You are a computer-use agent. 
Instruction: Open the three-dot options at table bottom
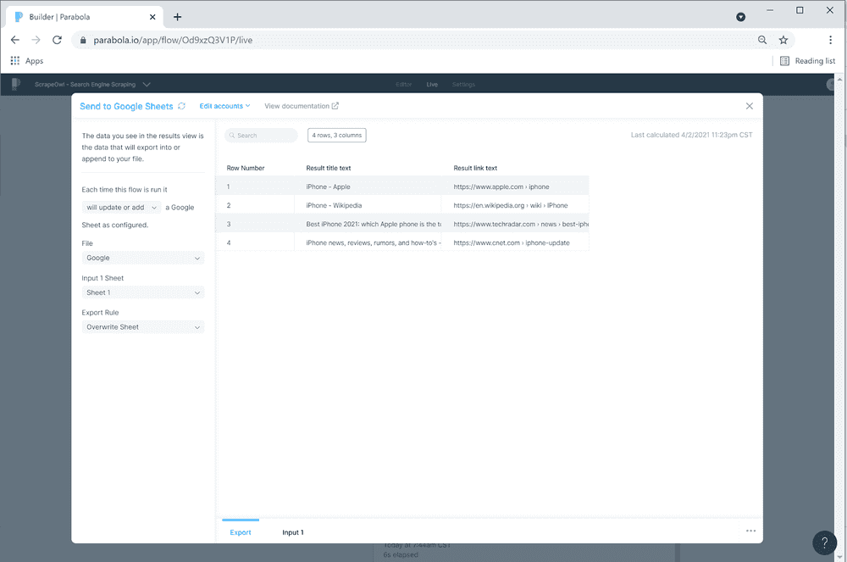[x=750, y=531]
